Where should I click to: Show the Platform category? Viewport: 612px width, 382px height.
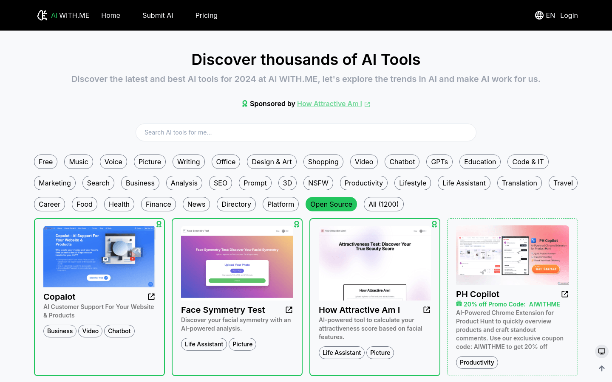[x=280, y=204]
